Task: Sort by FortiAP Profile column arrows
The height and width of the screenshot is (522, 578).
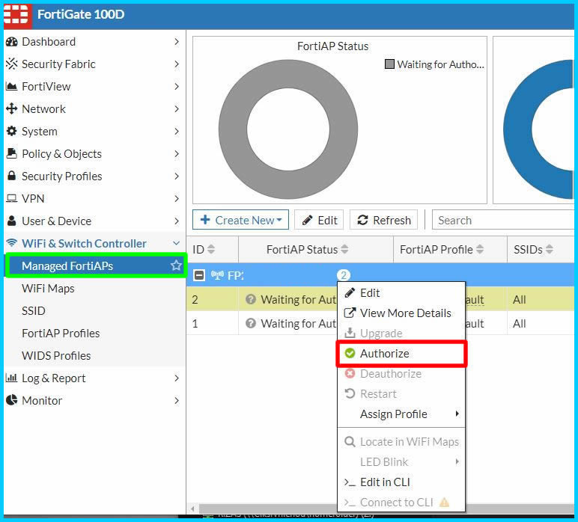Action: tap(480, 249)
